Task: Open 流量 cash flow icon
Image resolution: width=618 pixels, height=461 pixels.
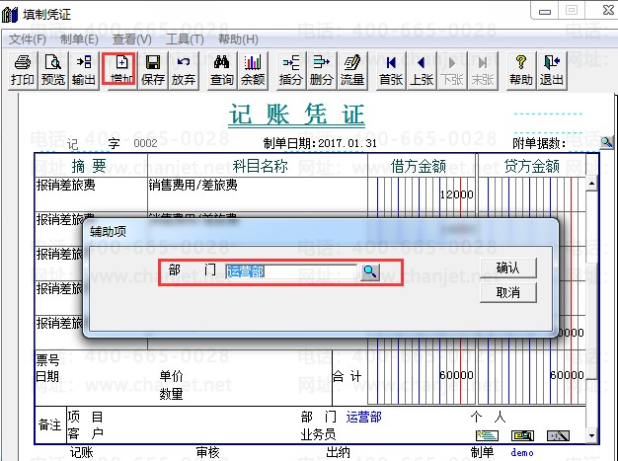Action: [352, 70]
